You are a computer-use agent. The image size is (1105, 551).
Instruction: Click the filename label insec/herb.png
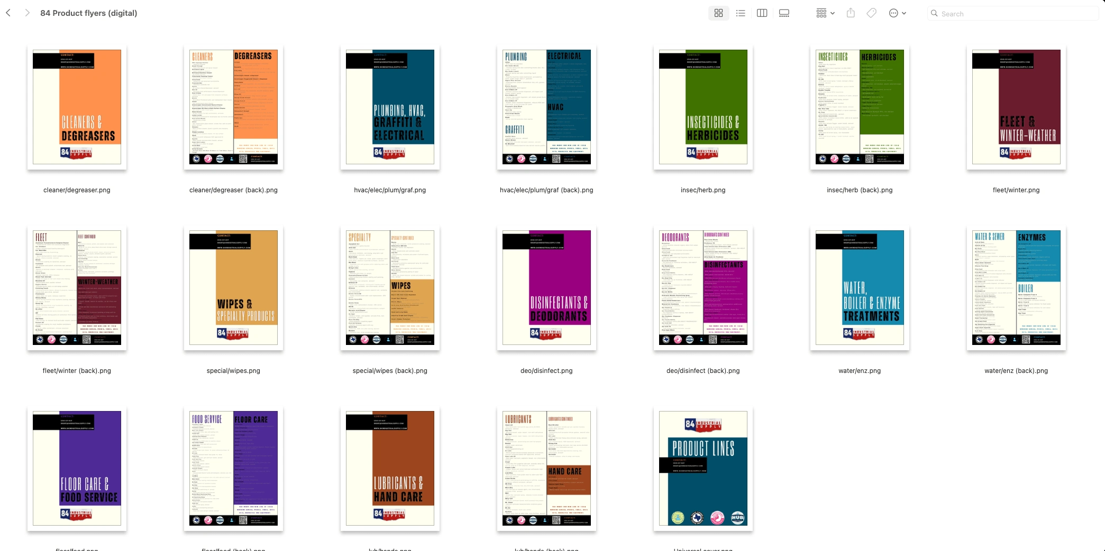(x=703, y=190)
